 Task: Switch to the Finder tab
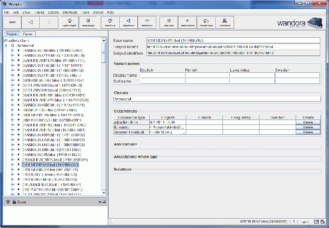pyautogui.click(x=28, y=35)
